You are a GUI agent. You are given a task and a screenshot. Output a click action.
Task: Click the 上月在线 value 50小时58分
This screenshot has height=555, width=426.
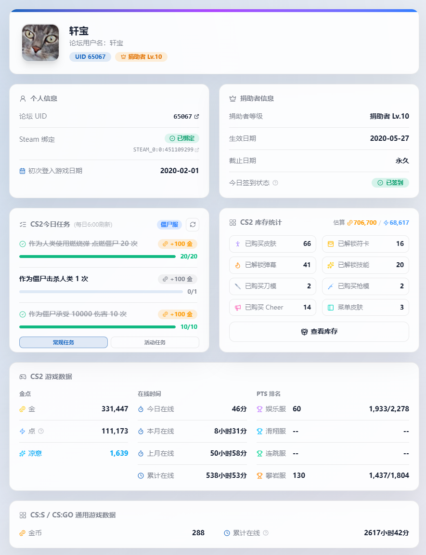(229, 453)
